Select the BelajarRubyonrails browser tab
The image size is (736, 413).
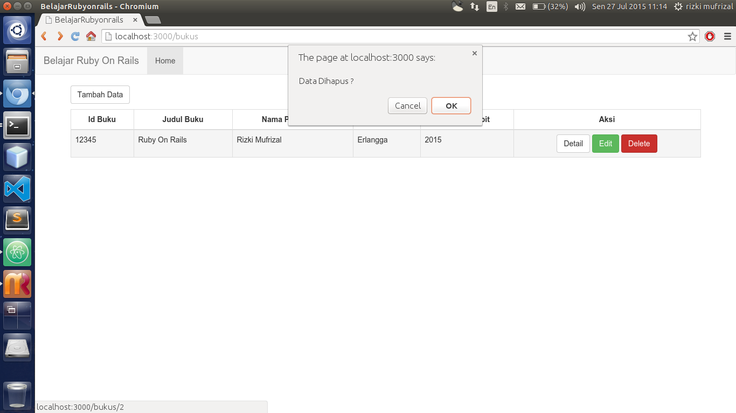(89, 20)
